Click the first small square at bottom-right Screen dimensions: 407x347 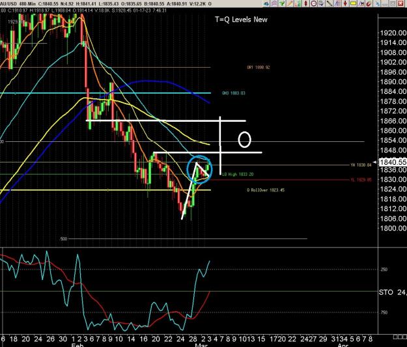tap(395, 337)
